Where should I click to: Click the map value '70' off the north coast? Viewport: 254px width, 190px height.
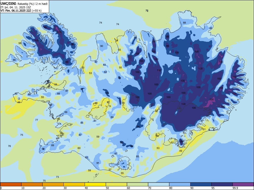(x=147, y=10)
